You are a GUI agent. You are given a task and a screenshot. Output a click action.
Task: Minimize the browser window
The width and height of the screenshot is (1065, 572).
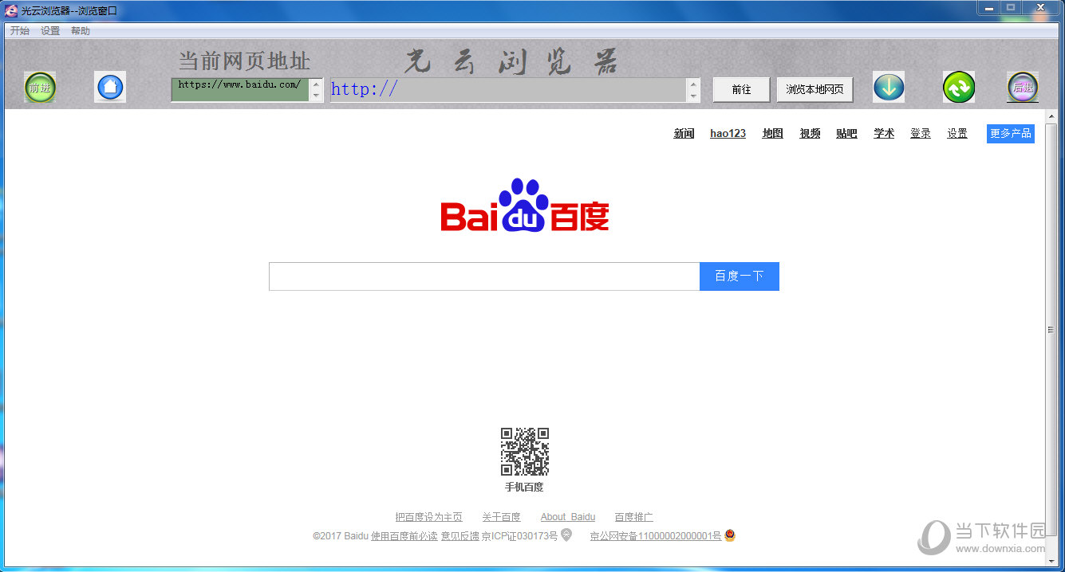click(988, 7)
